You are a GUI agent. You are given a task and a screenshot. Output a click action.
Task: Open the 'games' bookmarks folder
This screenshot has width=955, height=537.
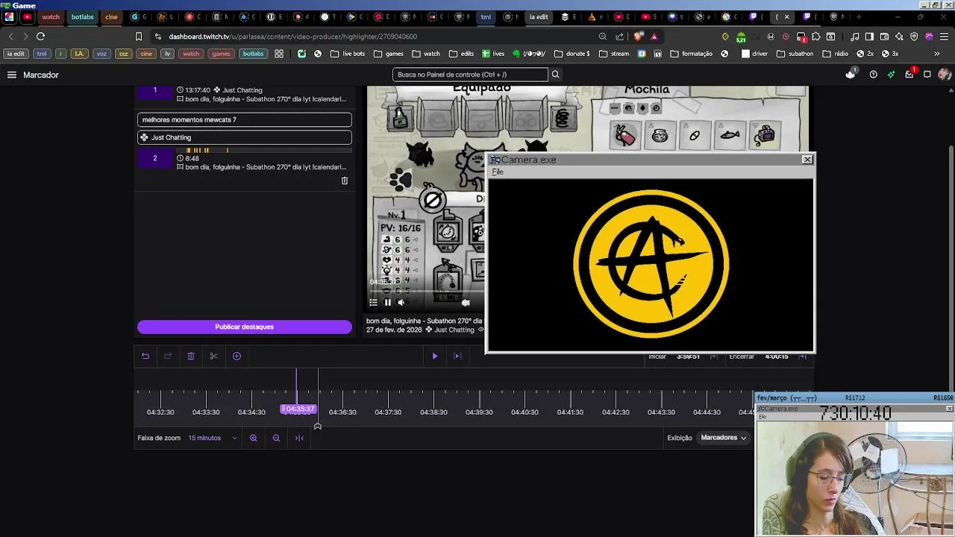pos(389,54)
